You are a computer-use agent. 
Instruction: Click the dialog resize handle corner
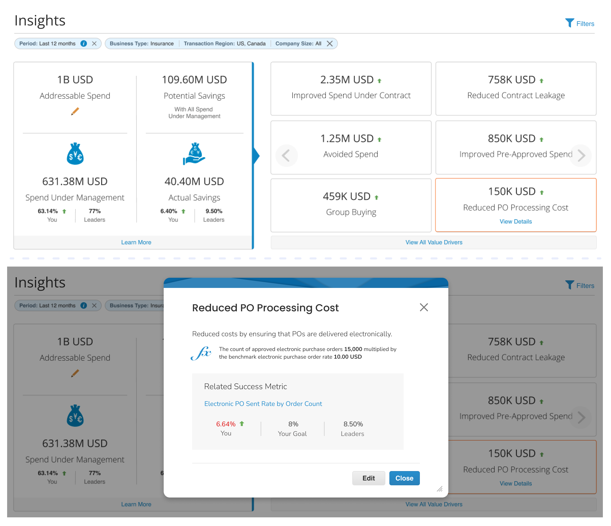[440, 489]
